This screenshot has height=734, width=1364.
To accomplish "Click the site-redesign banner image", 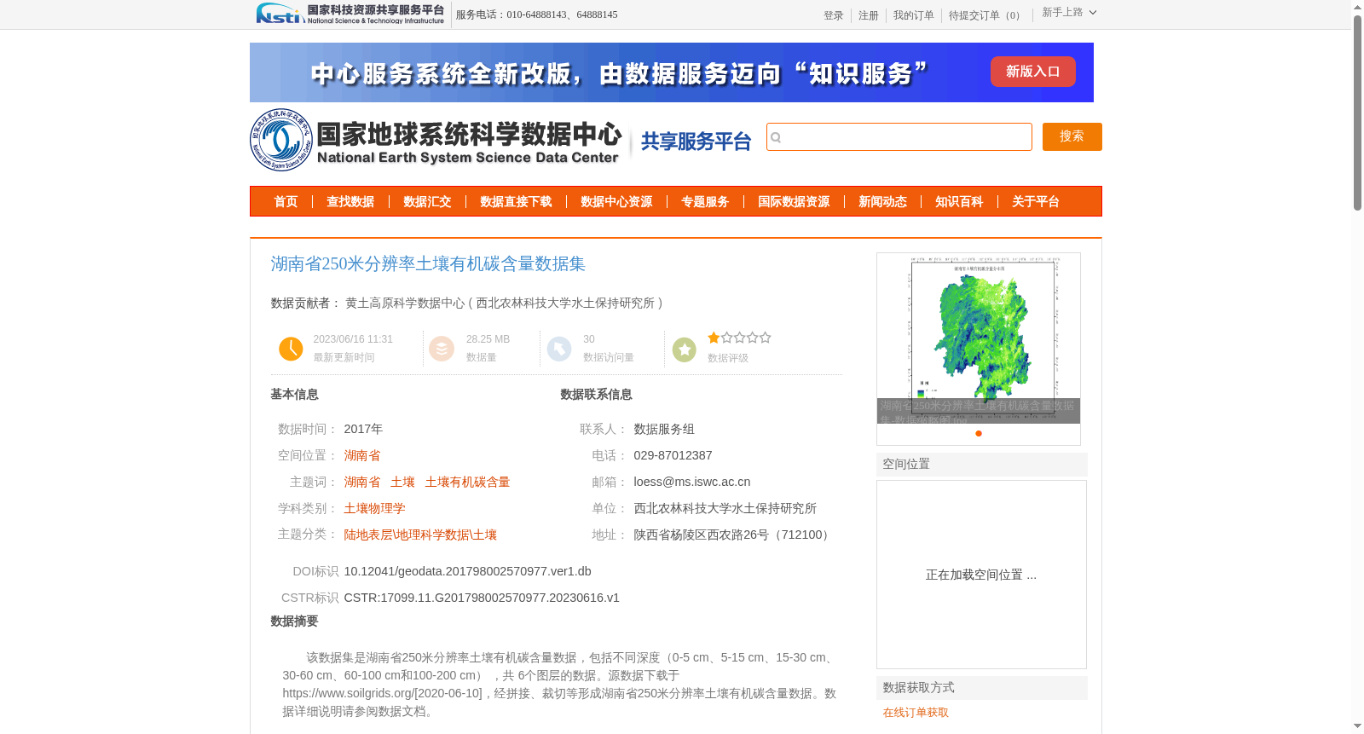I will pos(672,72).
